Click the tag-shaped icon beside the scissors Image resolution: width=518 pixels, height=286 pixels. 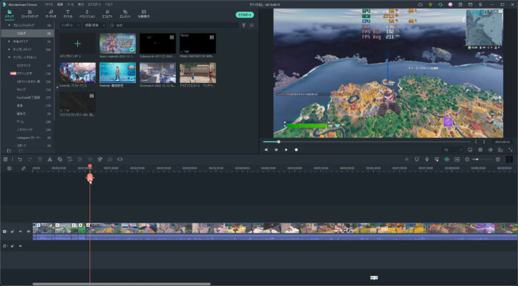point(60,159)
